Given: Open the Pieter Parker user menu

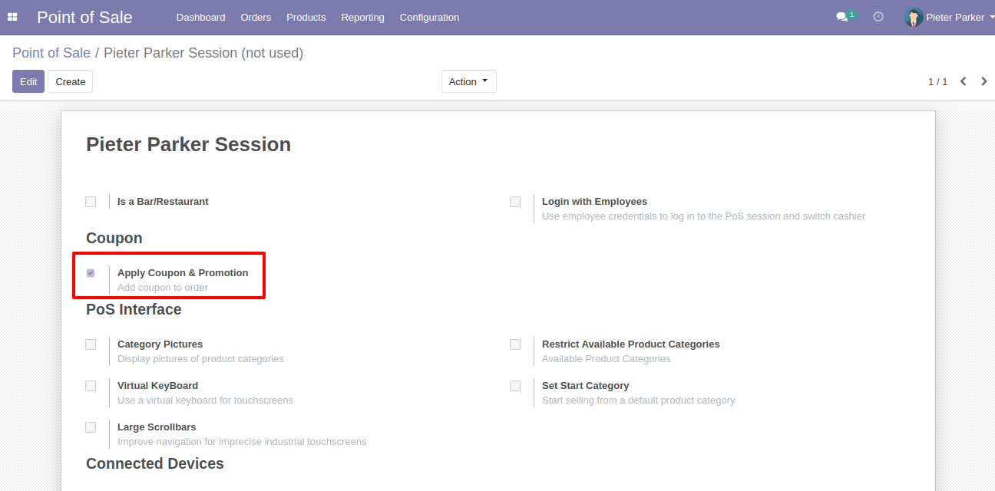Looking at the screenshot, I should tap(955, 17).
